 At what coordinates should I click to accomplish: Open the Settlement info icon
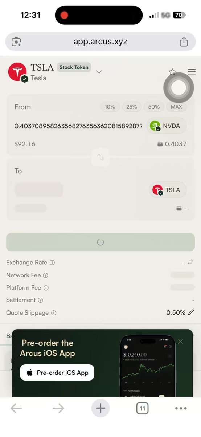pyautogui.click(x=41, y=300)
